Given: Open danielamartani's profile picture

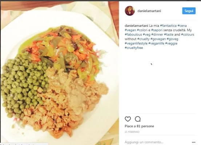Looking at the screenshot, I should click(130, 11).
